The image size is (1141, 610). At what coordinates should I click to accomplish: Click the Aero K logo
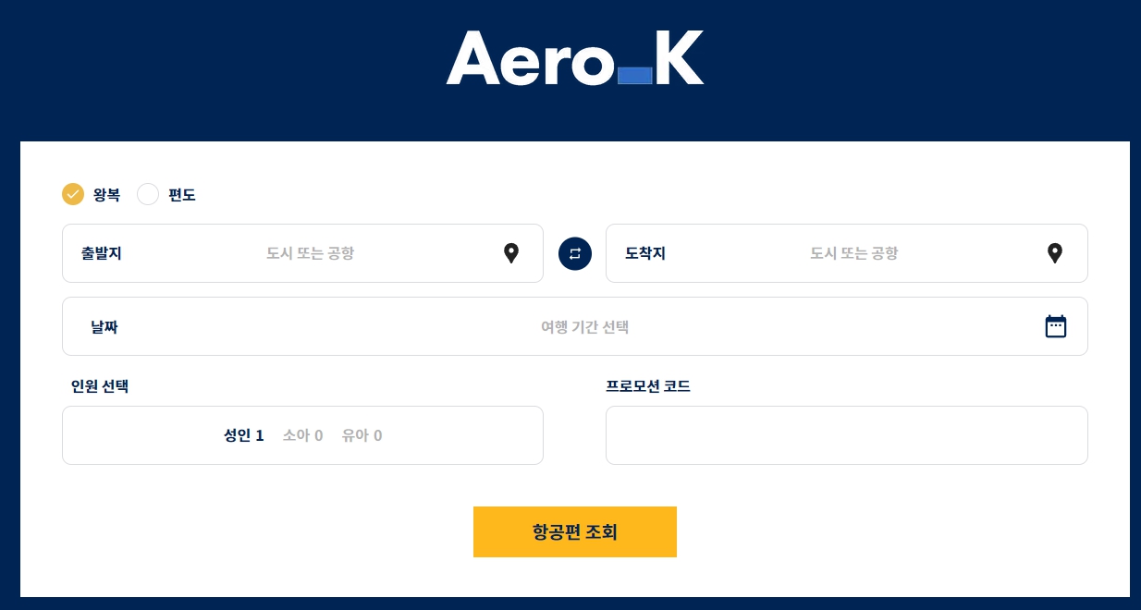[575, 58]
